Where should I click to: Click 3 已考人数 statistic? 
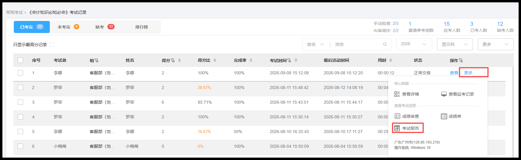coord(478,27)
